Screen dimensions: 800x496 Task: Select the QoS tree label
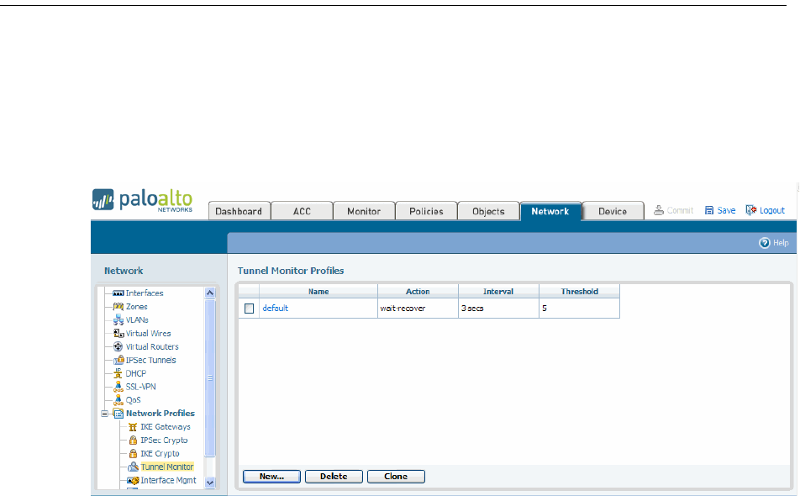[133, 400]
